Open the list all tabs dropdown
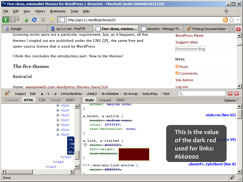The image size is (243, 182). [x=232, y=29]
